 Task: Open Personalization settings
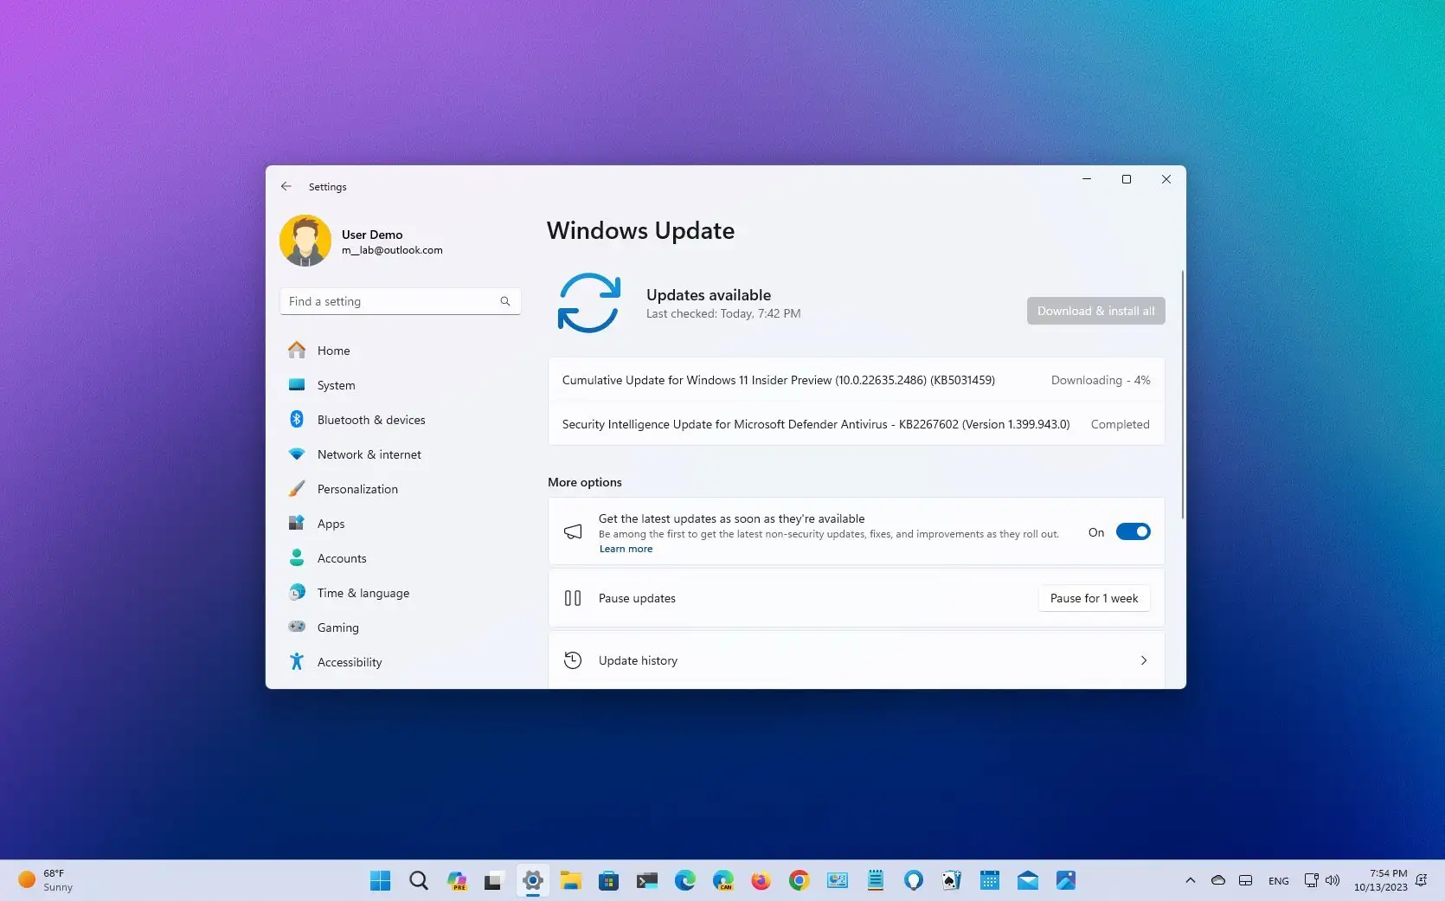click(401, 489)
